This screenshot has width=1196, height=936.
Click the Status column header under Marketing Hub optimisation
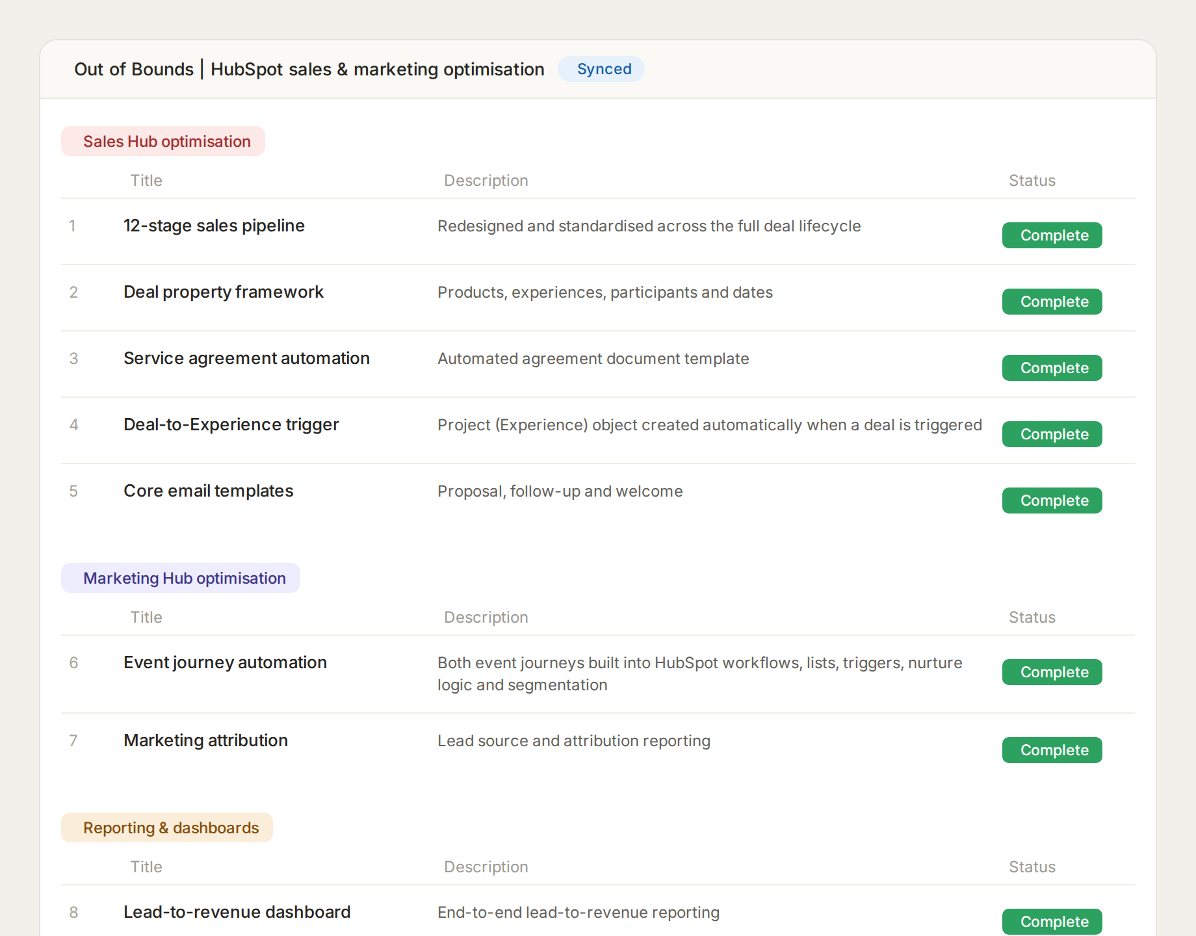point(1032,617)
